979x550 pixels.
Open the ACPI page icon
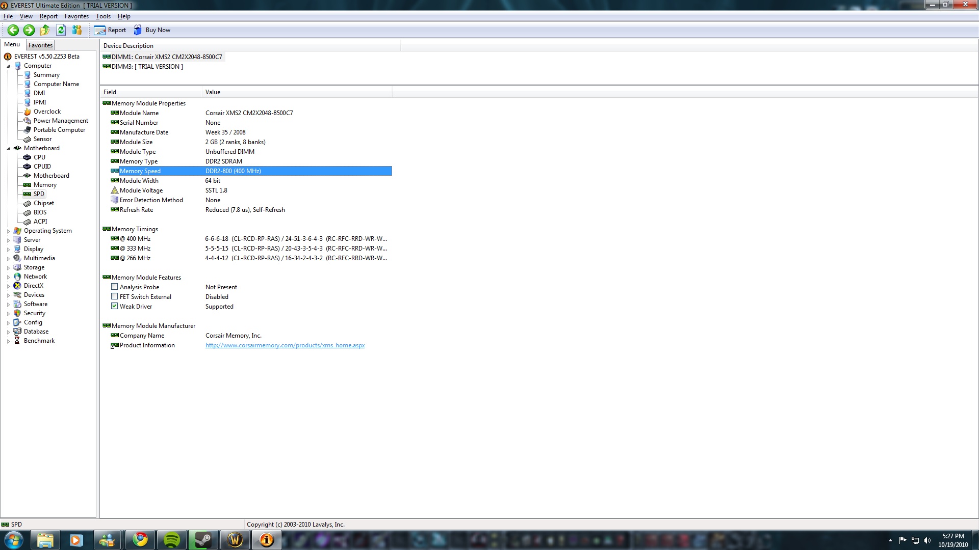[x=28, y=222]
